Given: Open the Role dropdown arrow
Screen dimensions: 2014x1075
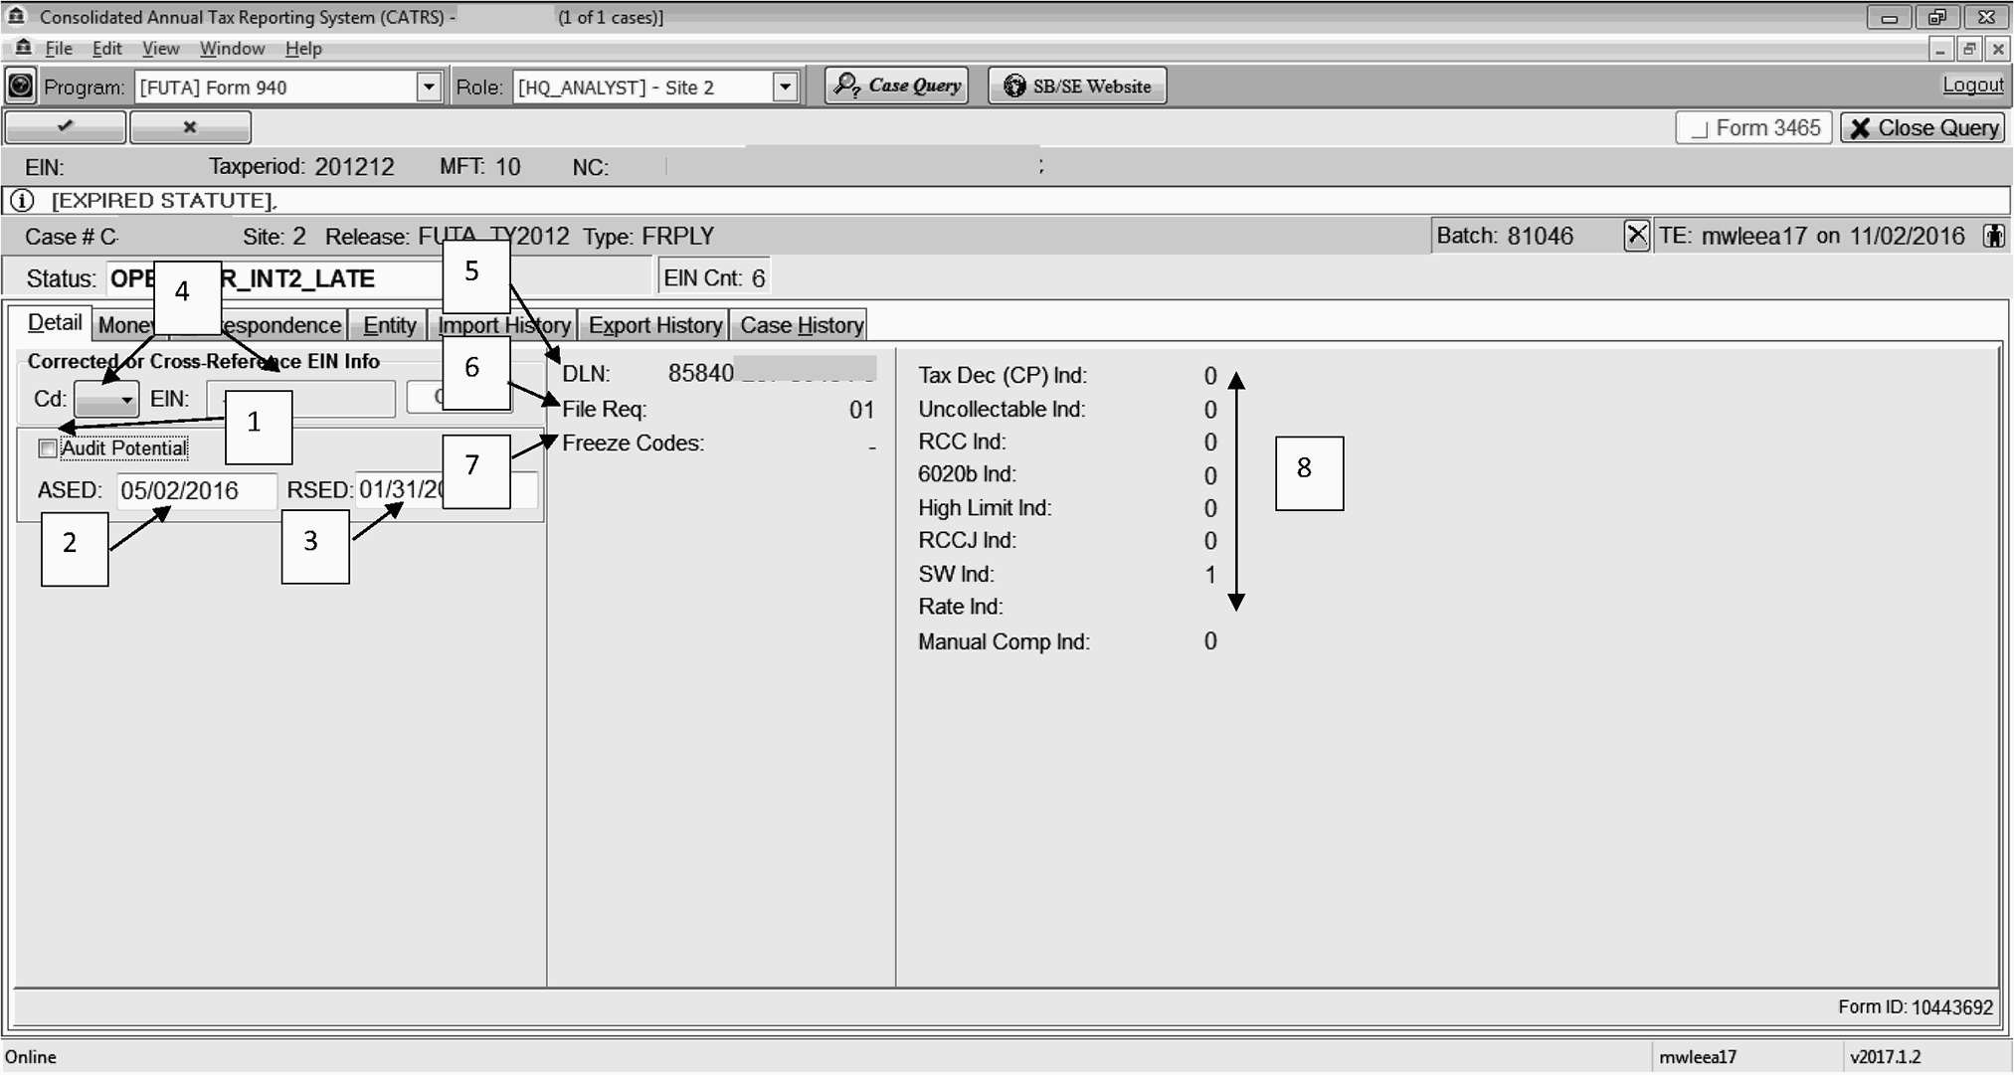Looking at the screenshot, I should click(x=785, y=88).
